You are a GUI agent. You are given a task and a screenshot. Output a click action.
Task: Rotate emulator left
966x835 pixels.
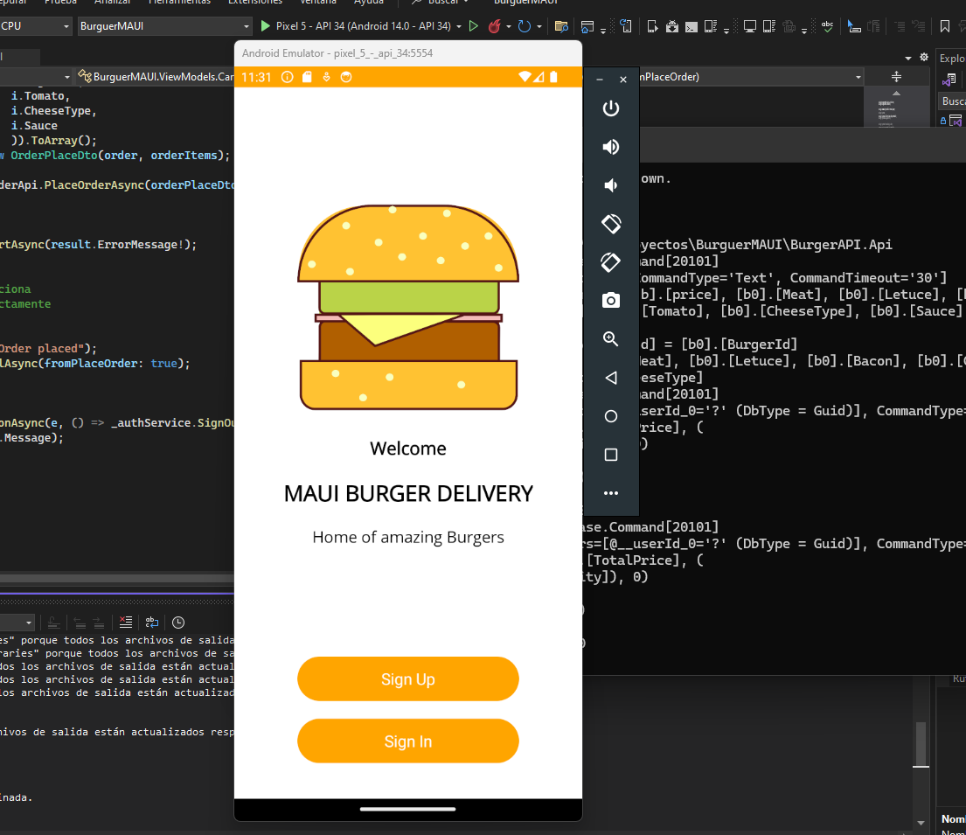point(610,224)
